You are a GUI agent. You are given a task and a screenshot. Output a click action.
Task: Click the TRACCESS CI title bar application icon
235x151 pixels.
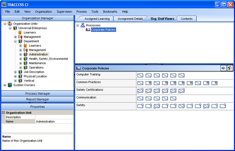(4, 5)
